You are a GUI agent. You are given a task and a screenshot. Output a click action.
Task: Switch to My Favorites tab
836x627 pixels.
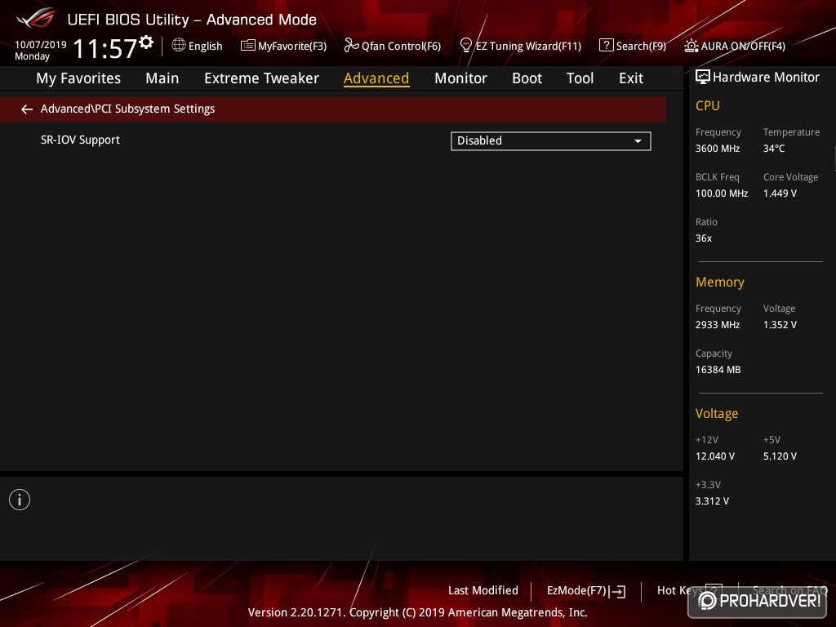pos(78,78)
